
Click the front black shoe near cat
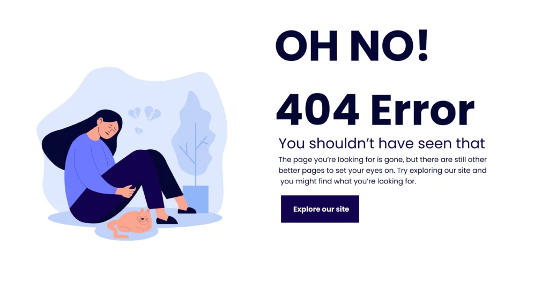click(167, 220)
